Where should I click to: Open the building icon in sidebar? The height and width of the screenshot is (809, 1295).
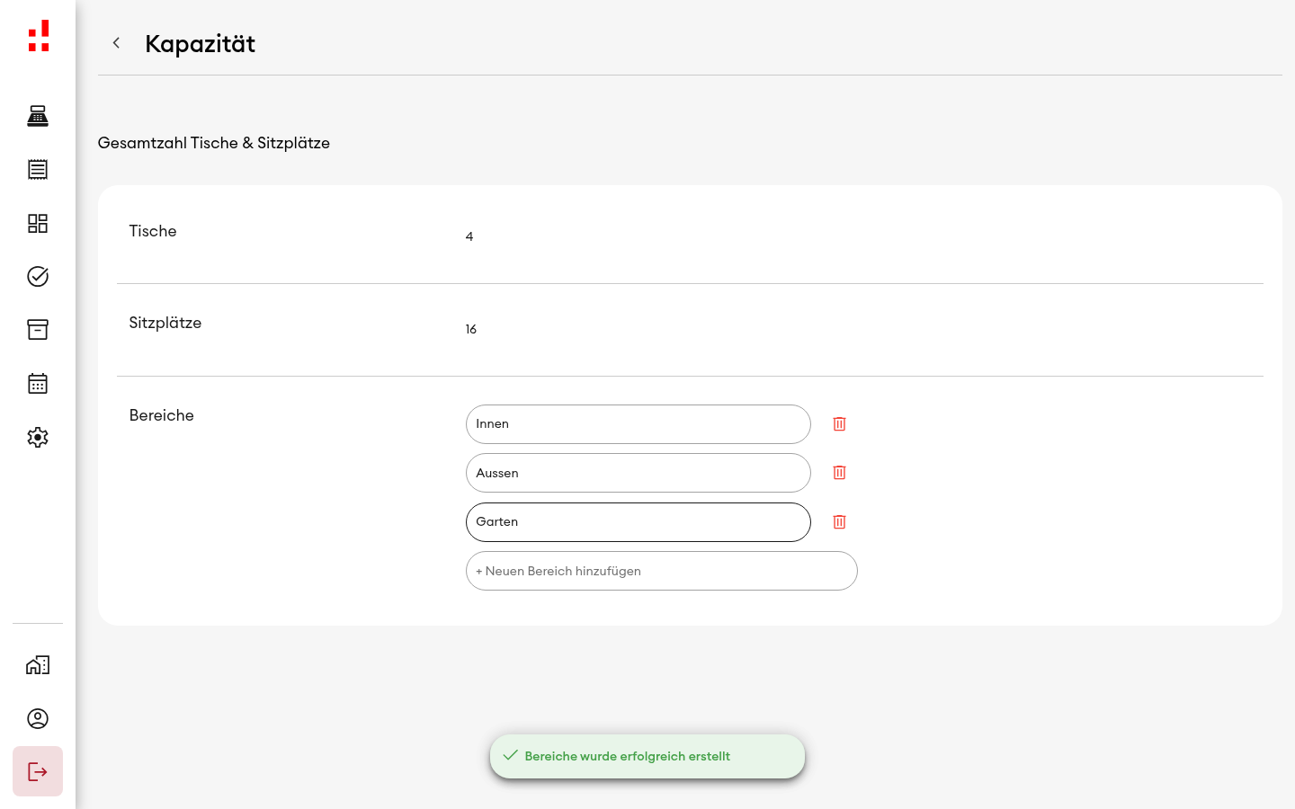pyautogui.click(x=38, y=665)
